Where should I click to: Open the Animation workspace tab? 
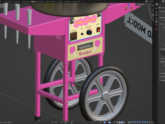pos(17,2)
